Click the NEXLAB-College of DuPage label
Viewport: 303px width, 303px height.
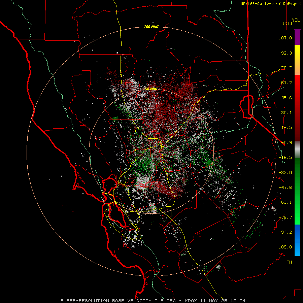click(x=269, y=4)
